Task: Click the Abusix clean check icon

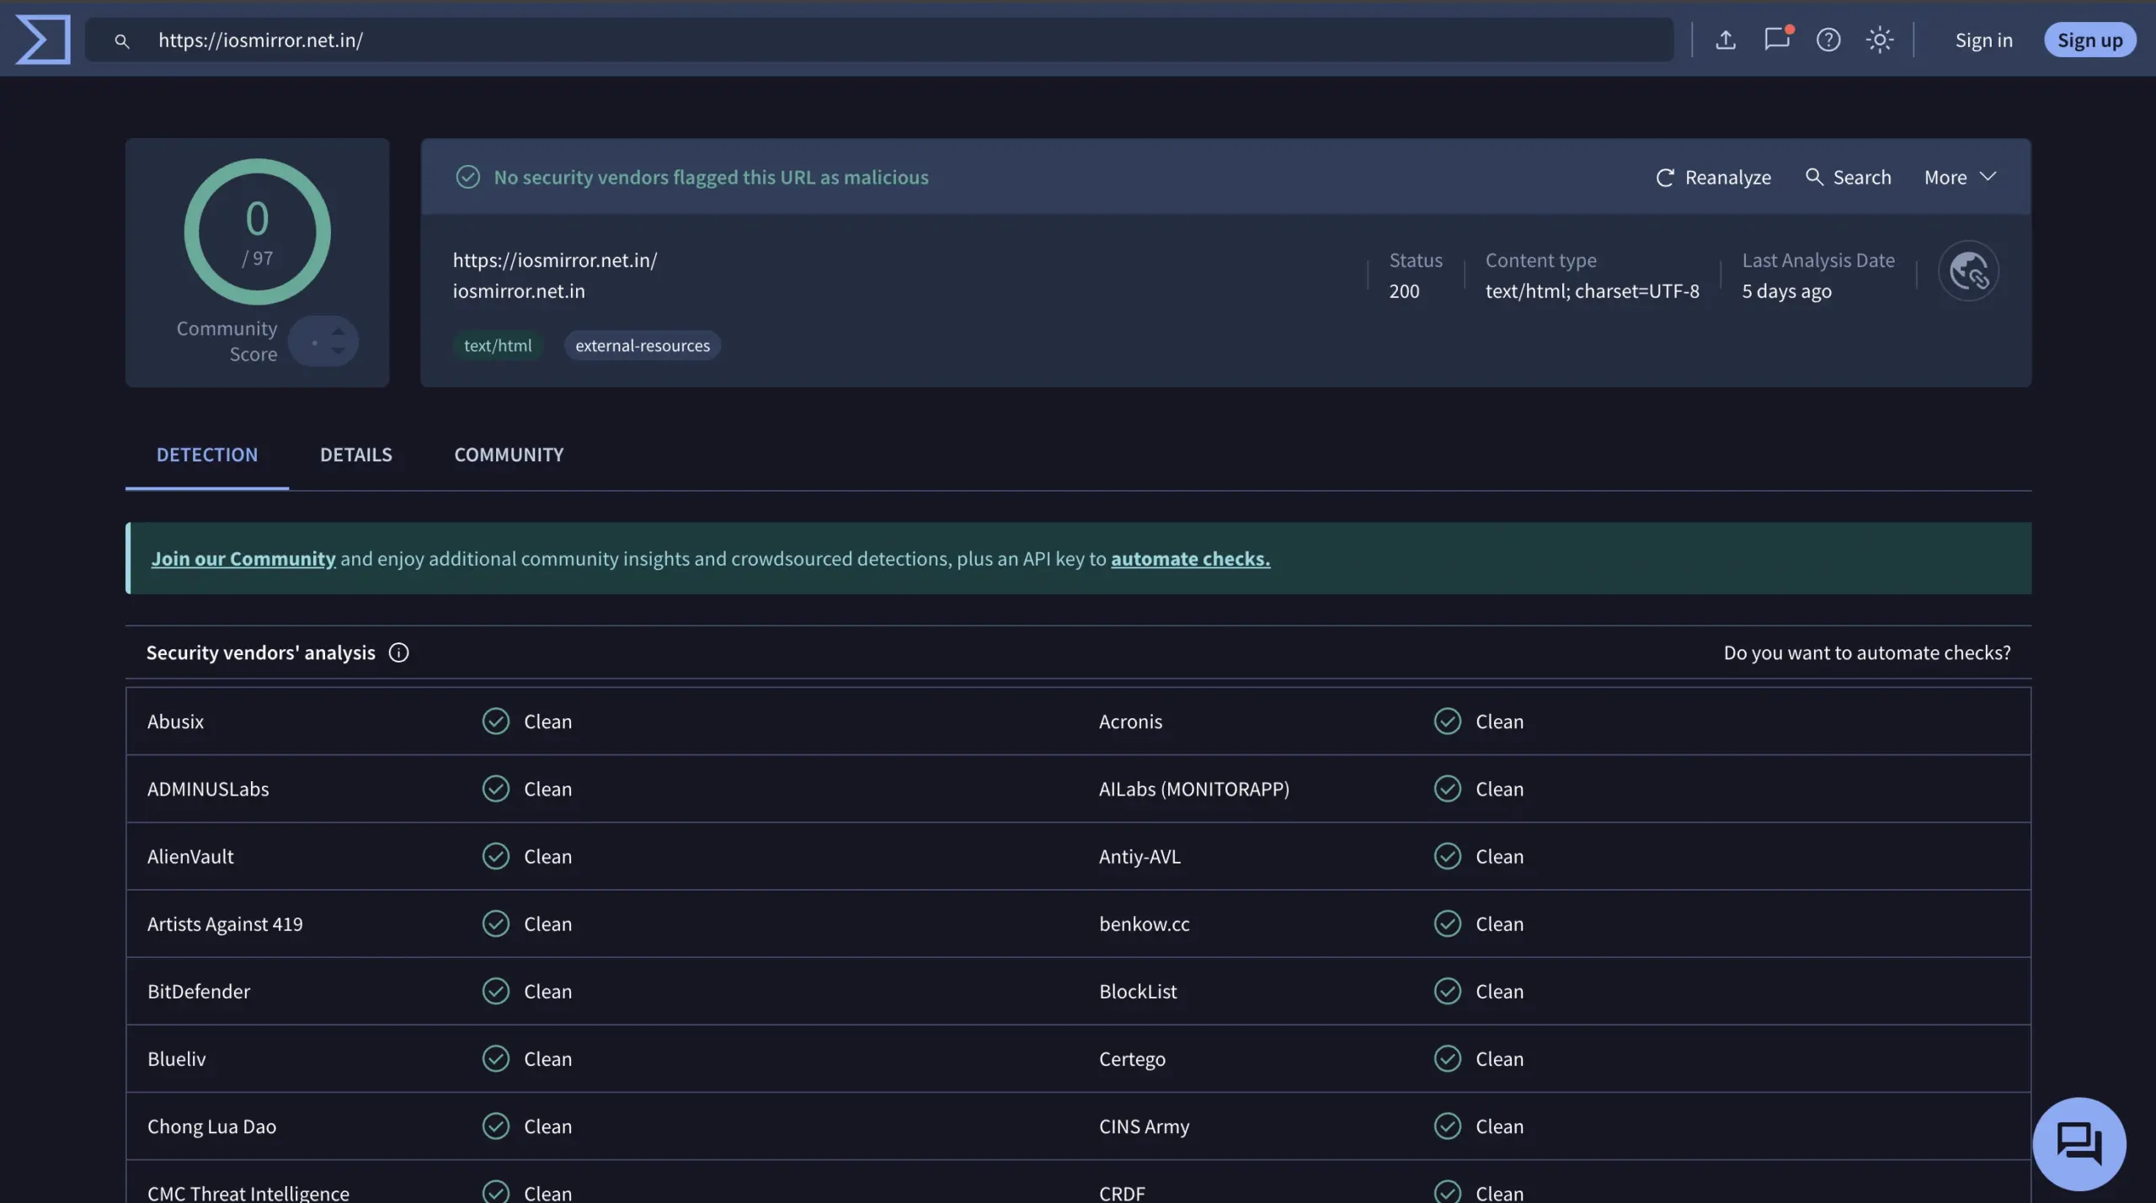Action: coord(496,721)
